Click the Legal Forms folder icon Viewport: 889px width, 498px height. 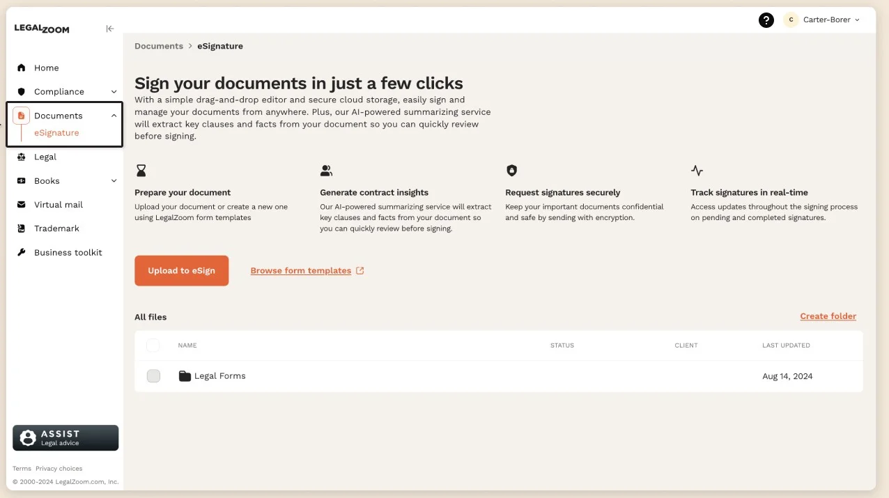click(185, 376)
